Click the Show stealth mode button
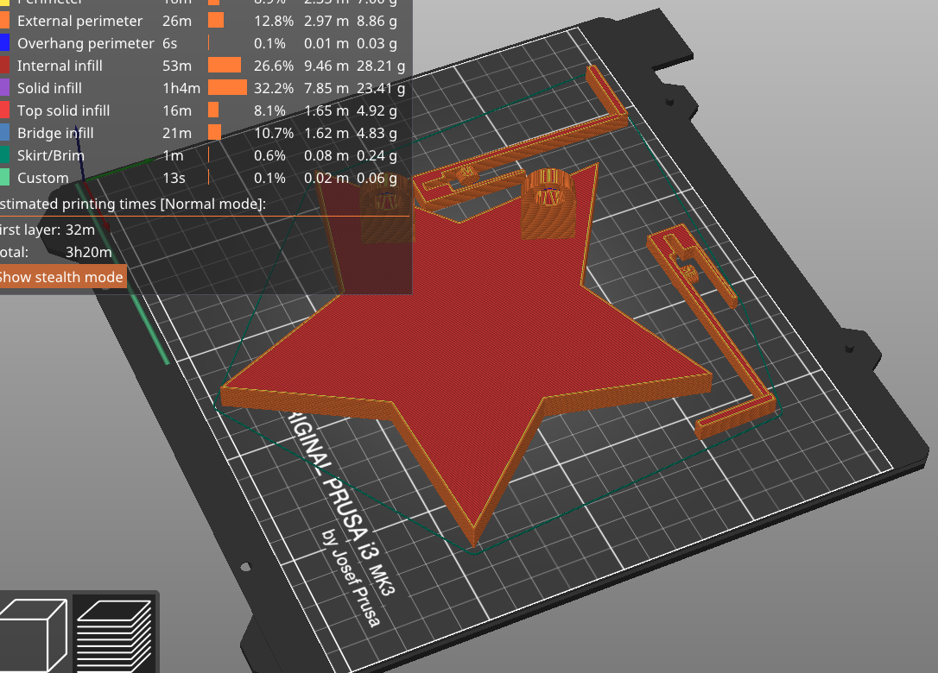 coord(61,277)
